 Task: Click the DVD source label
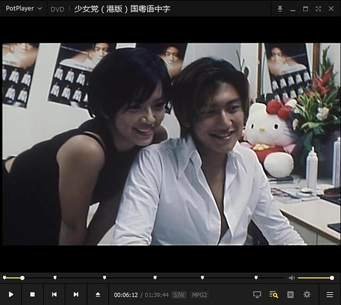(x=57, y=9)
